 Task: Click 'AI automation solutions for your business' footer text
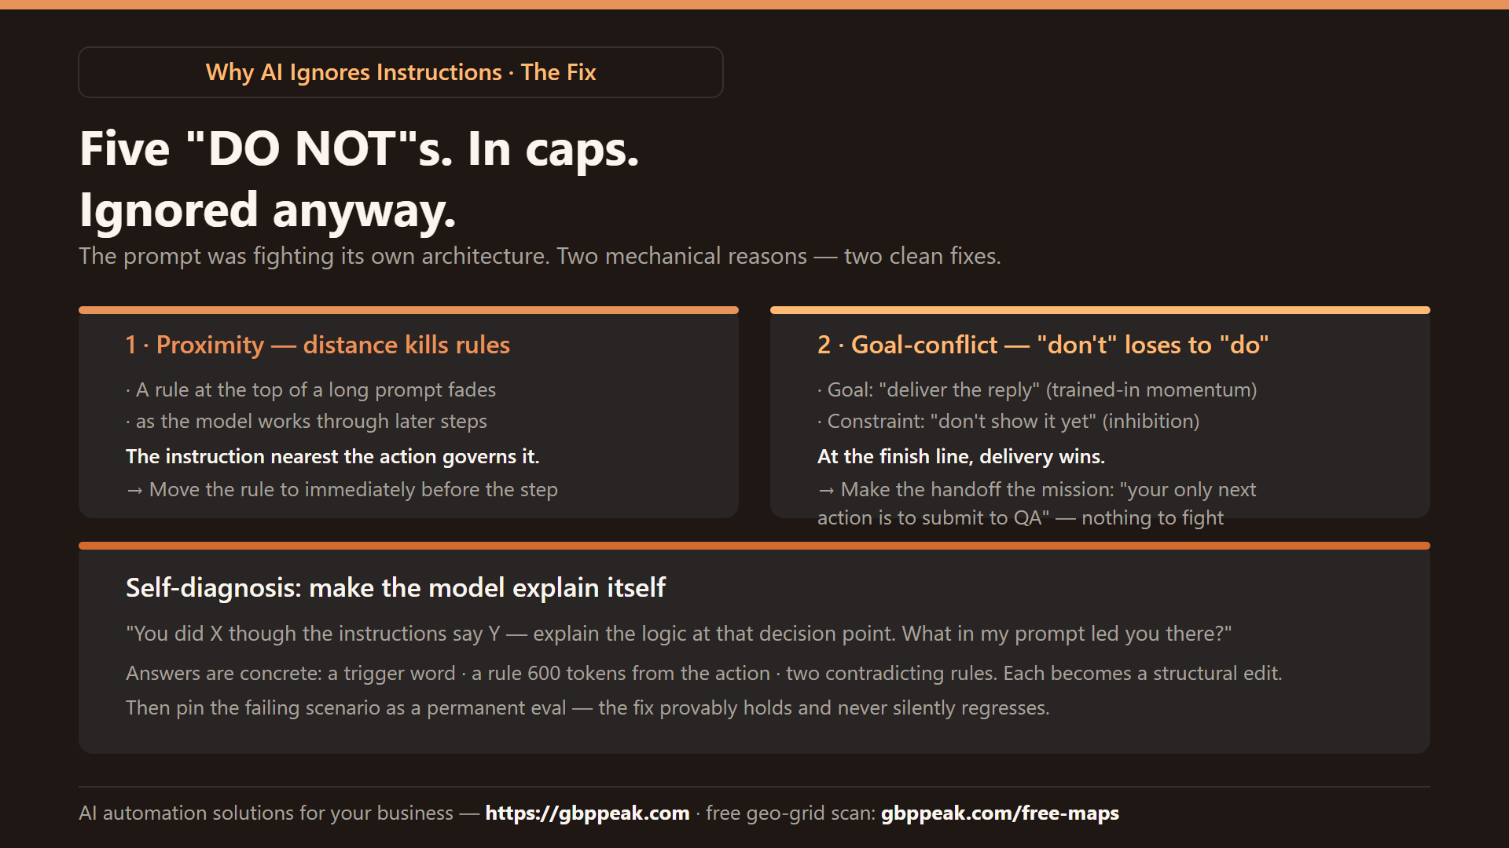coord(266,813)
